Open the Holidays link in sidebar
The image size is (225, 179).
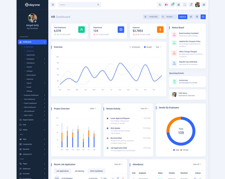[30, 71]
